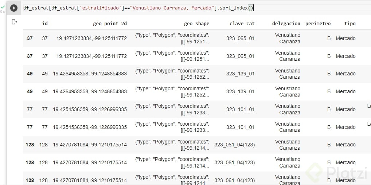The height and width of the screenshot is (185, 371).
Task: Select the 'geo_point_2d' column header
Action: (110, 24)
